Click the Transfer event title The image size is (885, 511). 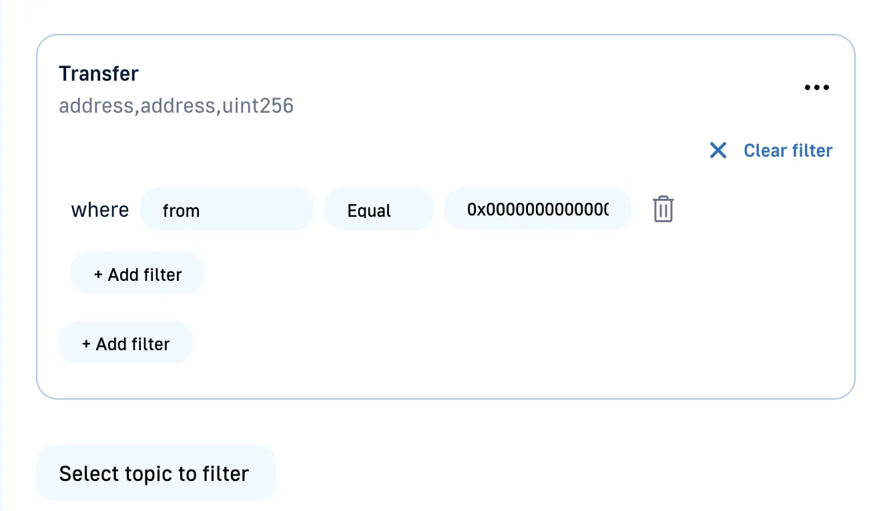[x=99, y=73]
